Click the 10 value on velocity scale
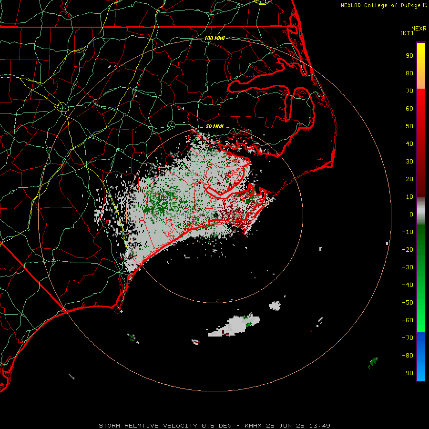The image size is (429, 429). point(409,197)
